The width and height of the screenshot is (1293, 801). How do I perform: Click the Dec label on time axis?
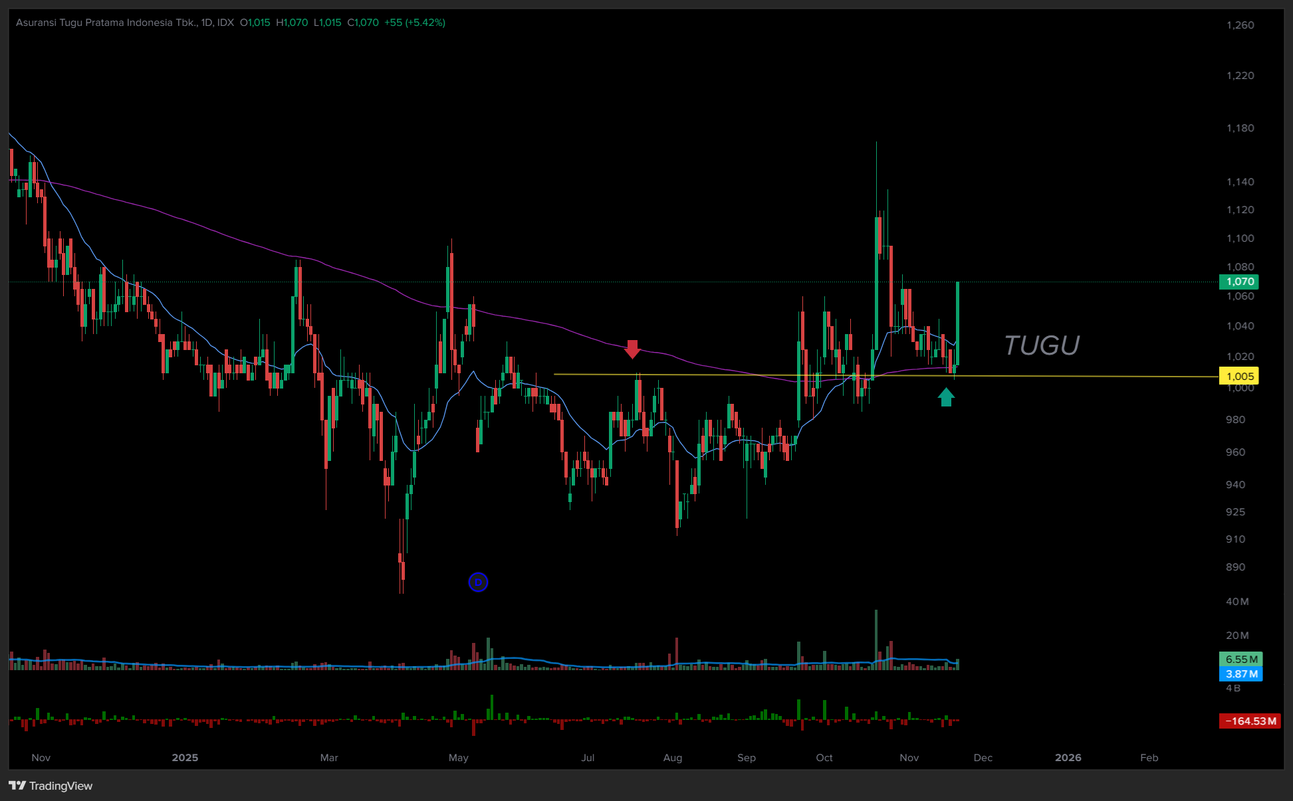pos(983,758)
